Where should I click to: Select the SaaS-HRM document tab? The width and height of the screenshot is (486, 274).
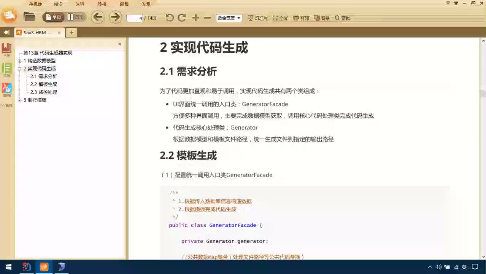pyautogui.click(x=39, y=32)
